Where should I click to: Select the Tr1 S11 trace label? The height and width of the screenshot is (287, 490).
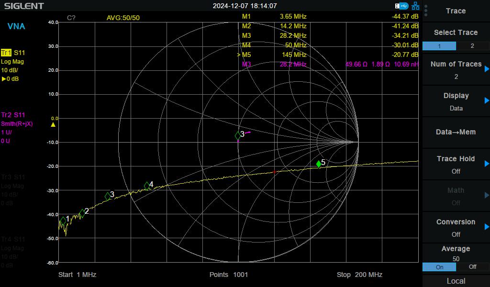13,53
